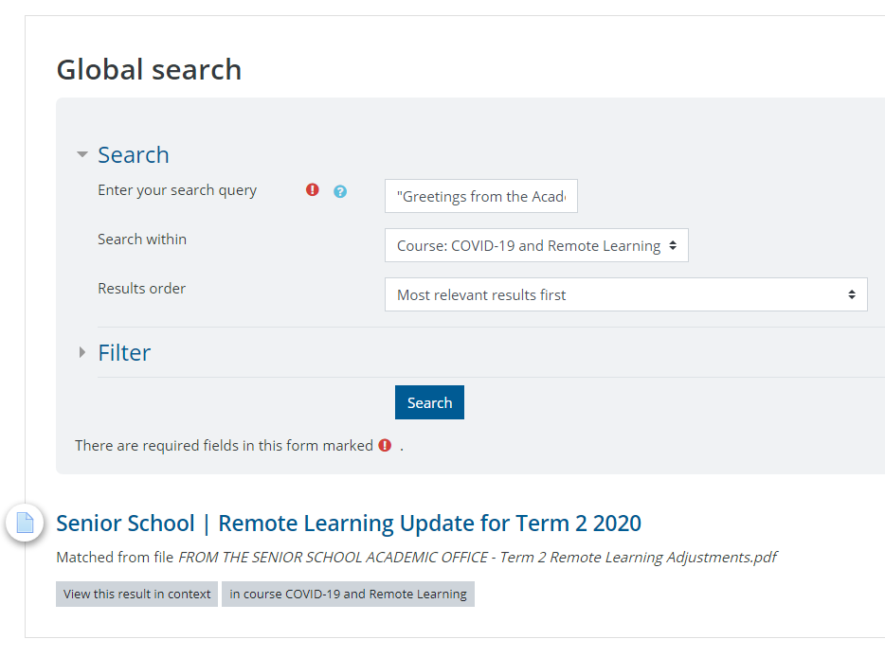Click the Search section heading text
The width and height of the screenshot is (885, 657).
pyautogui.click(x=134, y=154)
